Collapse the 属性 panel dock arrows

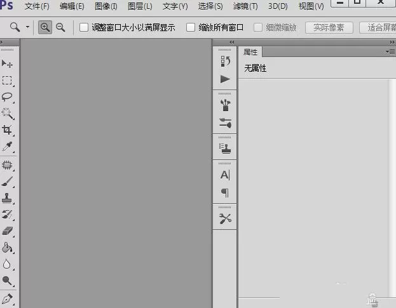[x=392, y=42]
